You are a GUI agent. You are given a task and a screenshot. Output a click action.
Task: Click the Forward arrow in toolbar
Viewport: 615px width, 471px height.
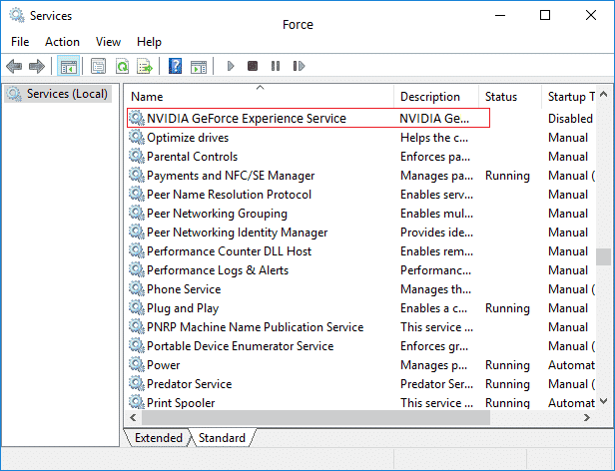(37, 67)
